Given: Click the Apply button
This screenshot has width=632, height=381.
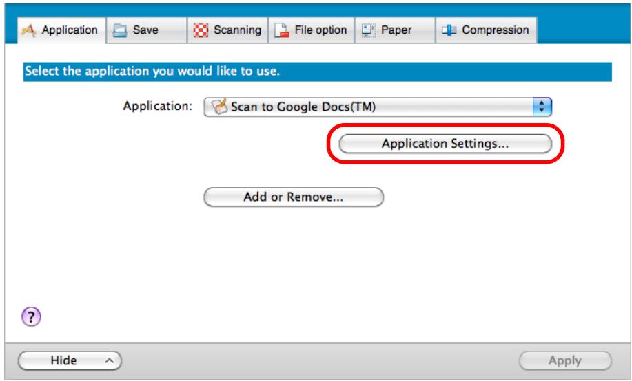Looking at the screenshot, I should pyautogui.click(x=565, y=360).
